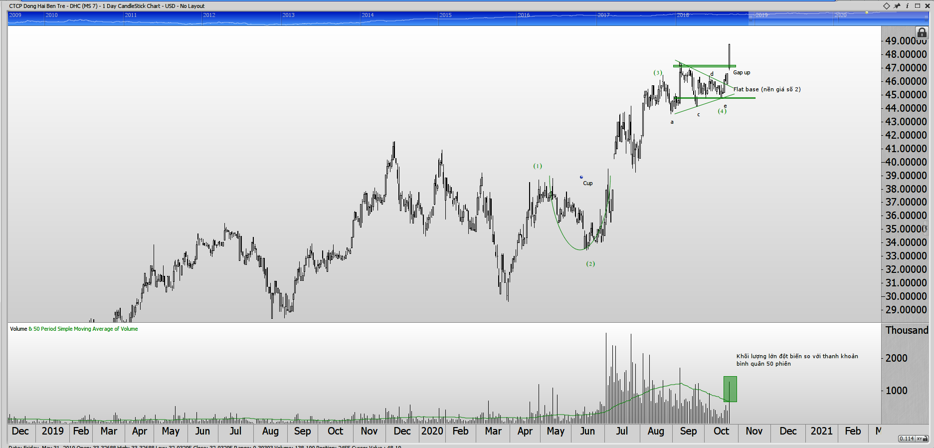Click the diamond icon in chart title bar
Image resolution: width=934 pixels, height=448 pixels.
(x=886, y=6)
